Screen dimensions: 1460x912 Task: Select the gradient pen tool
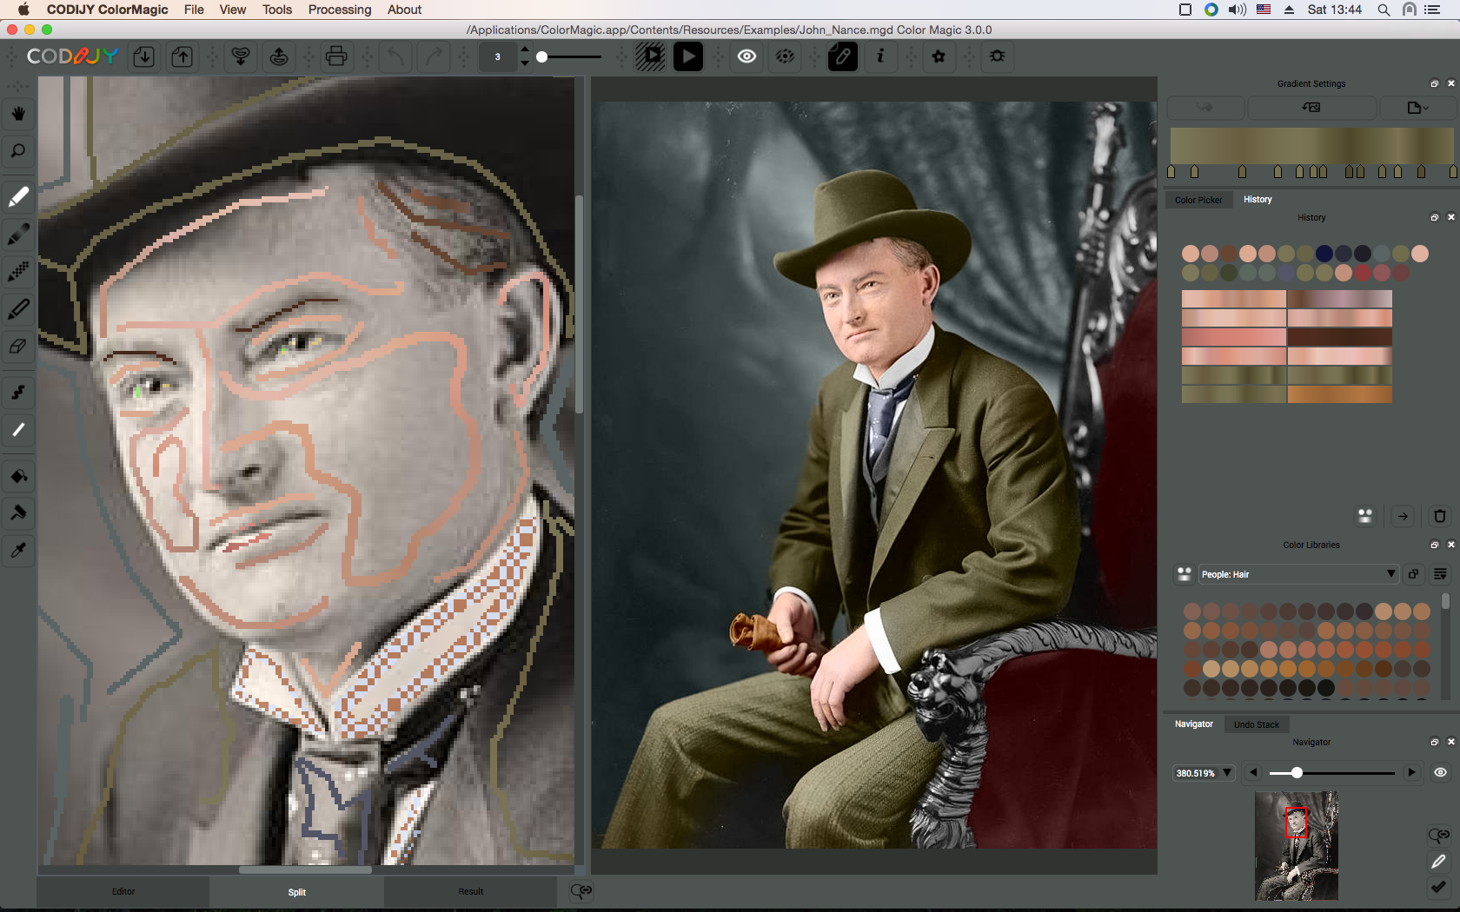(18, 235)
